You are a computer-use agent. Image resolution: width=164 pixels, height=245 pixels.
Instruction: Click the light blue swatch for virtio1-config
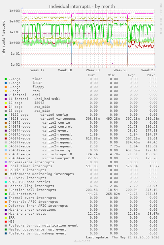[x=6, y=150]
